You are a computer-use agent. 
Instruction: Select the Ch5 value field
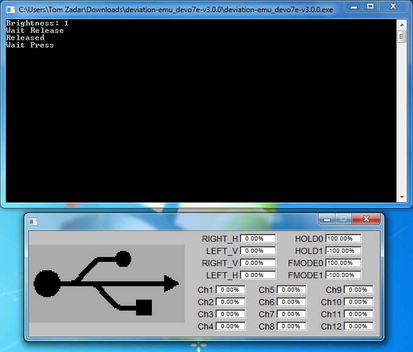point(292,290)
